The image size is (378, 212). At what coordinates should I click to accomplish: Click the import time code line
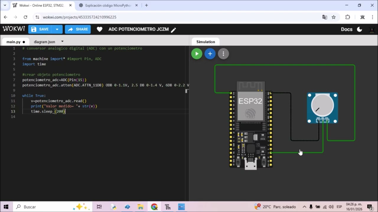pos(34,64)
